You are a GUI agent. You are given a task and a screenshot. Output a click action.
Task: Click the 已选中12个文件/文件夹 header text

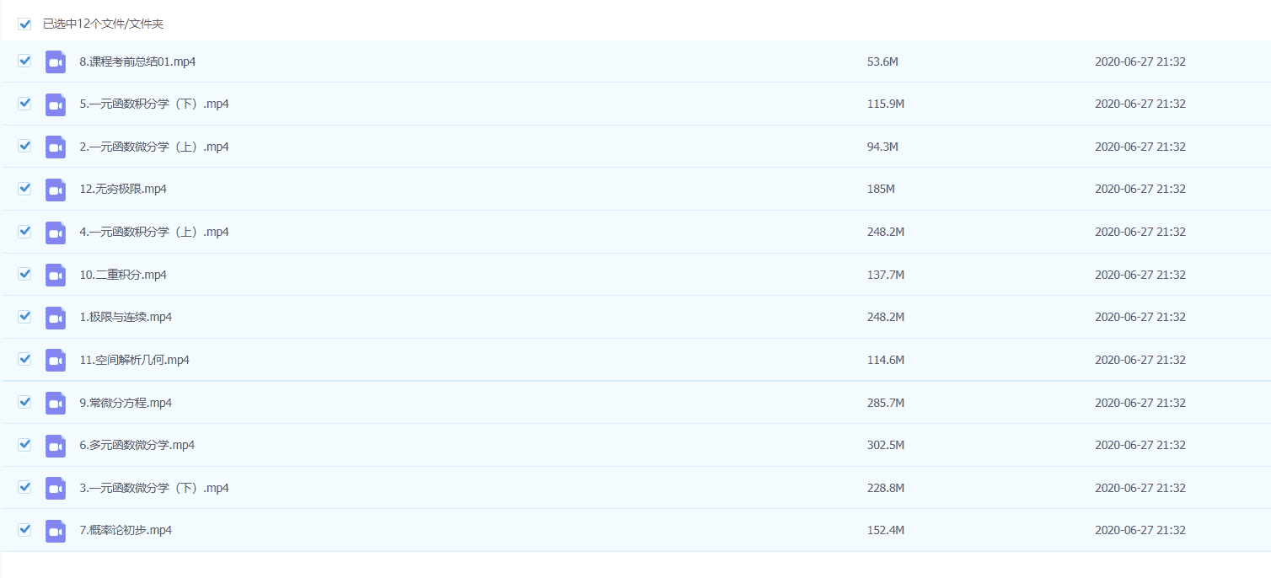(x=103, y=24)
